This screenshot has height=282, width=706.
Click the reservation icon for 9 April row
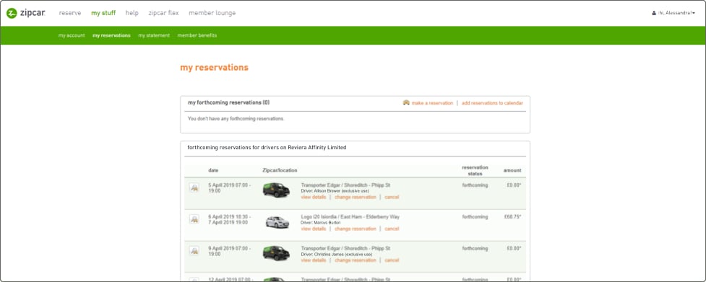(194, 250)
